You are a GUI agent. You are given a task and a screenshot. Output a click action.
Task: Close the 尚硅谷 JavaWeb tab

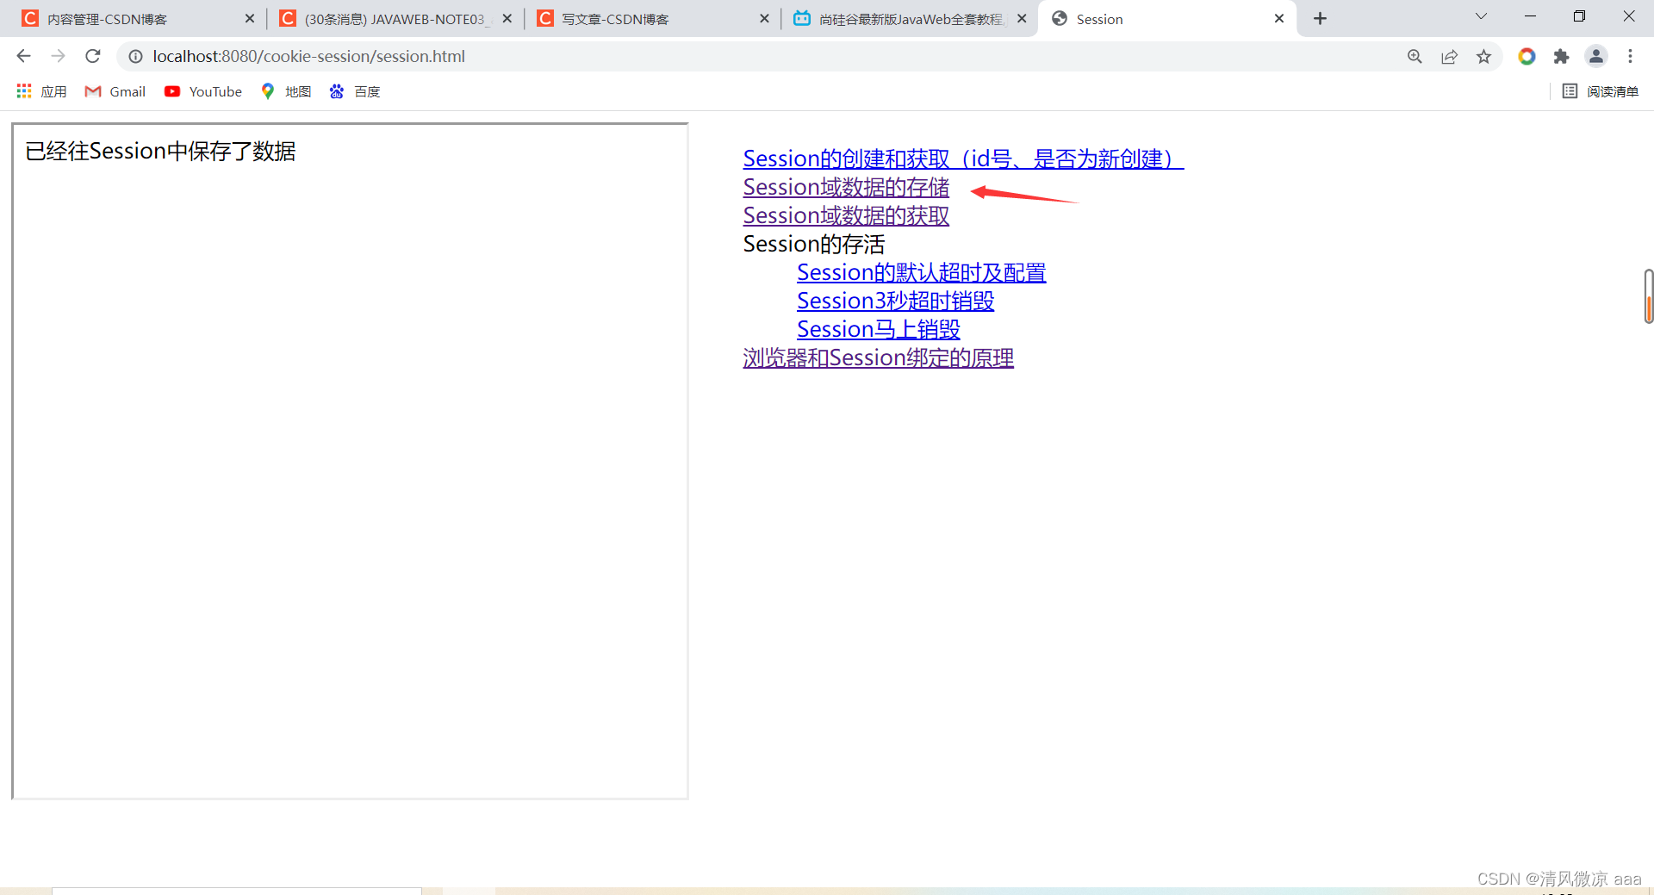pyautogui.click(x=1022, y=18)
